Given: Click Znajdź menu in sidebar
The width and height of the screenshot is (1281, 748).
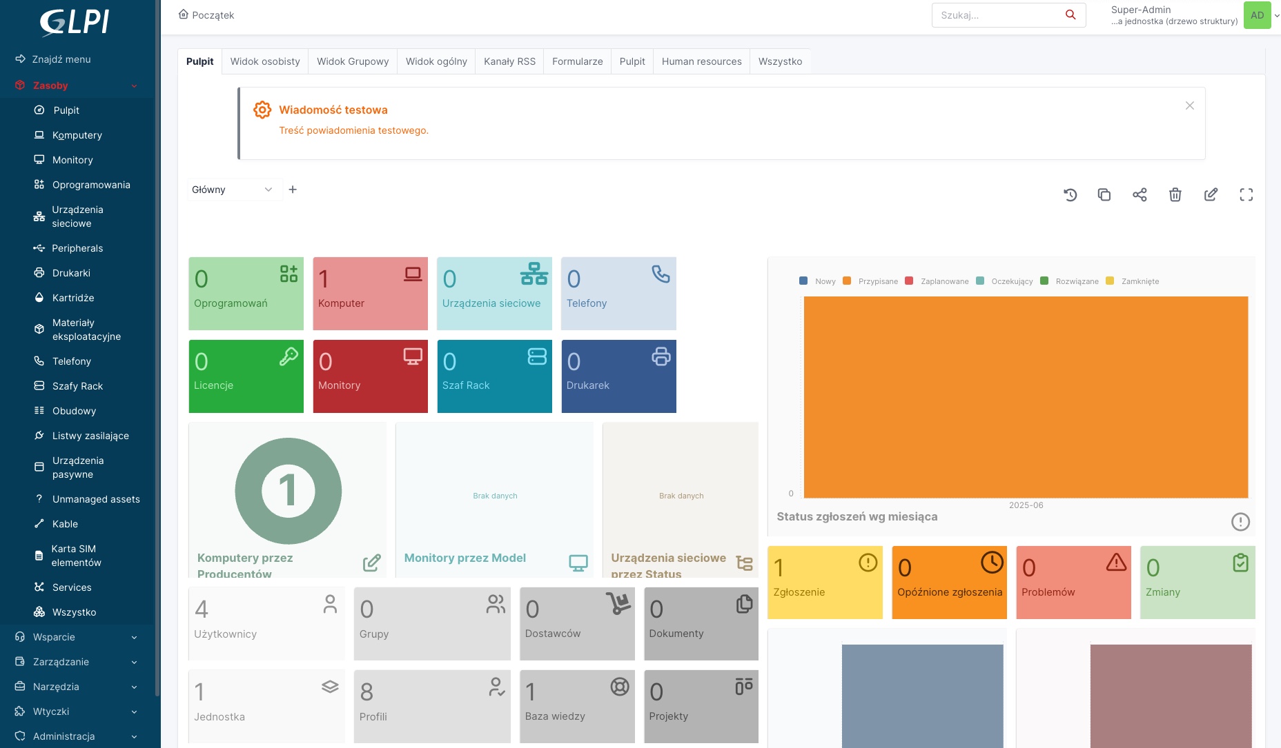Looking at the screenshot, I should pyautogui.click(x=53, y=59).
